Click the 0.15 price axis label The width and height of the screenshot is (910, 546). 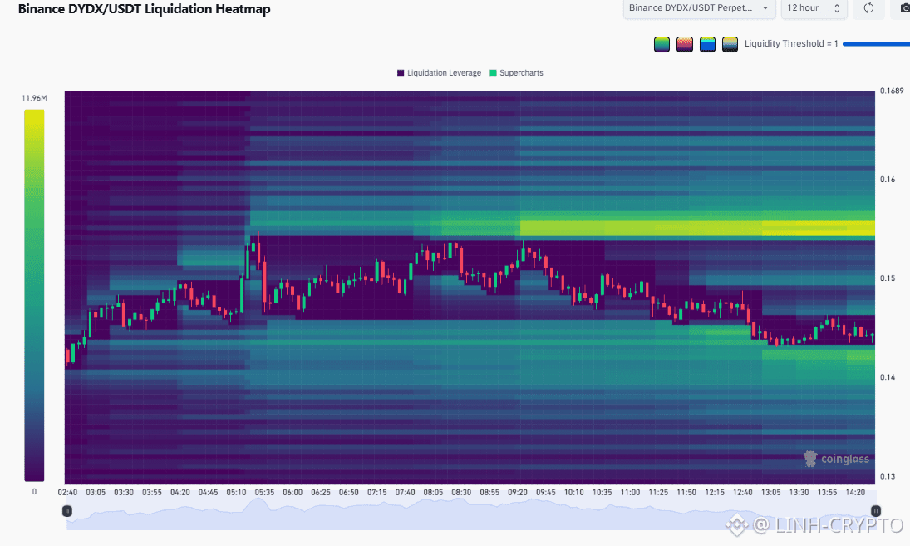click(x=888, y=278)
